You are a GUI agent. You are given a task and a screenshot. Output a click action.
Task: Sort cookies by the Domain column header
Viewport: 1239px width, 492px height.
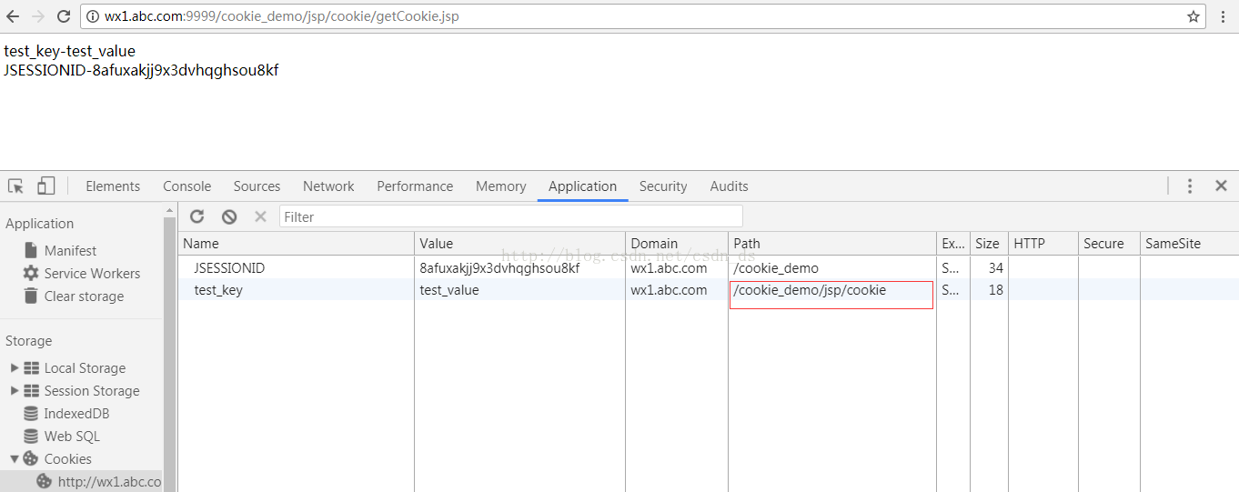[x=677, y=243]
